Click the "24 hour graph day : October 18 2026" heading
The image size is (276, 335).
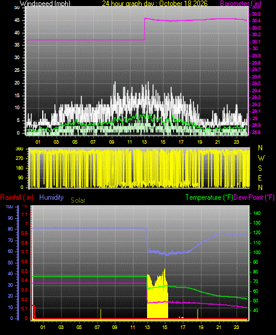point(155,4)
